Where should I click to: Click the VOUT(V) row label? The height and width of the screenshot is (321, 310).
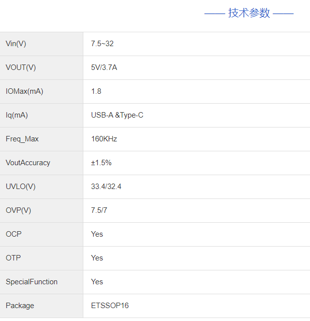21,67
